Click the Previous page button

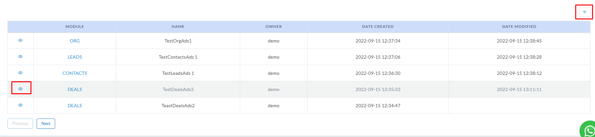(x=20, y=123)
